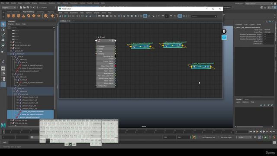The height and width of the screenshot is (156, 277).
Task: Choose the Move tool in toolbox
Action: pyautogui.click(x=3, y=40)
